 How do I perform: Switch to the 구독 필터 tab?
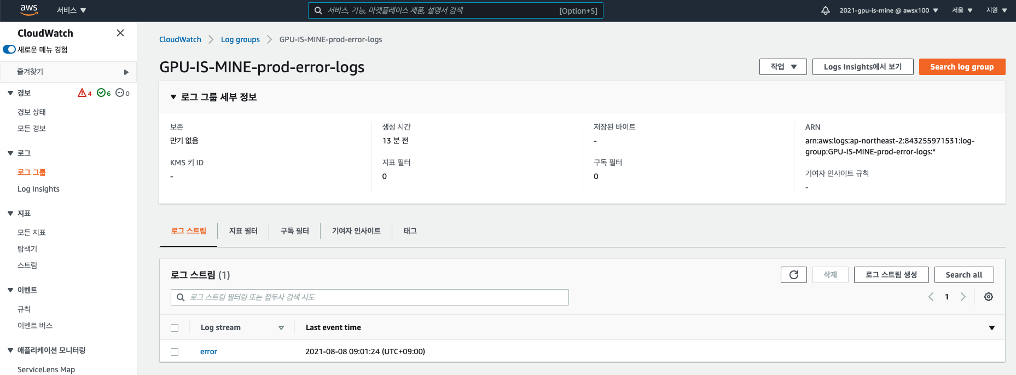pos(295,231)
